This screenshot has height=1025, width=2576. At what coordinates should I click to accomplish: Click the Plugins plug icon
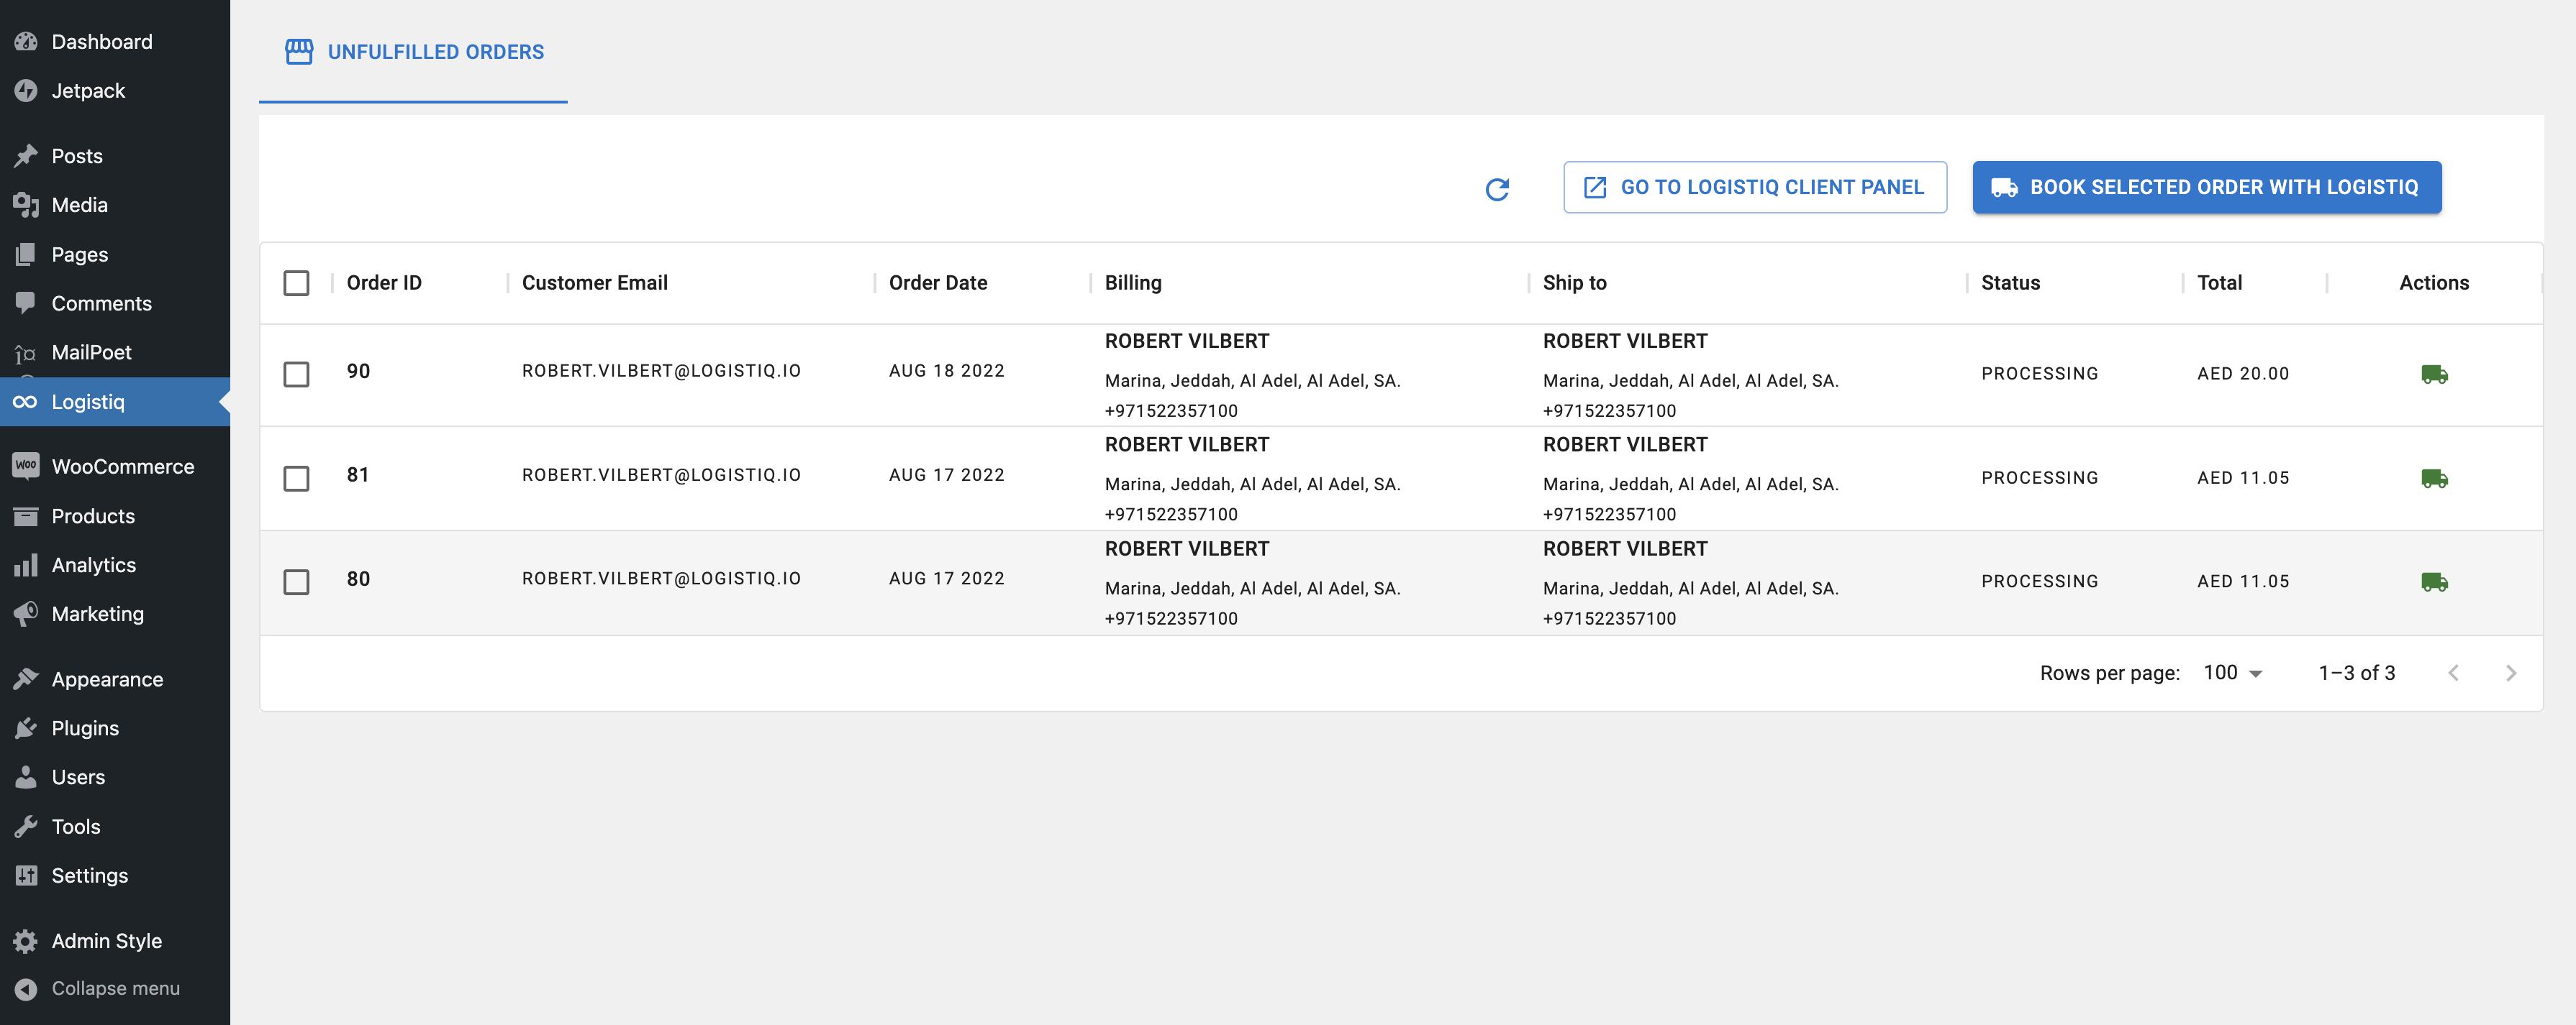click(x=26, y=728)
